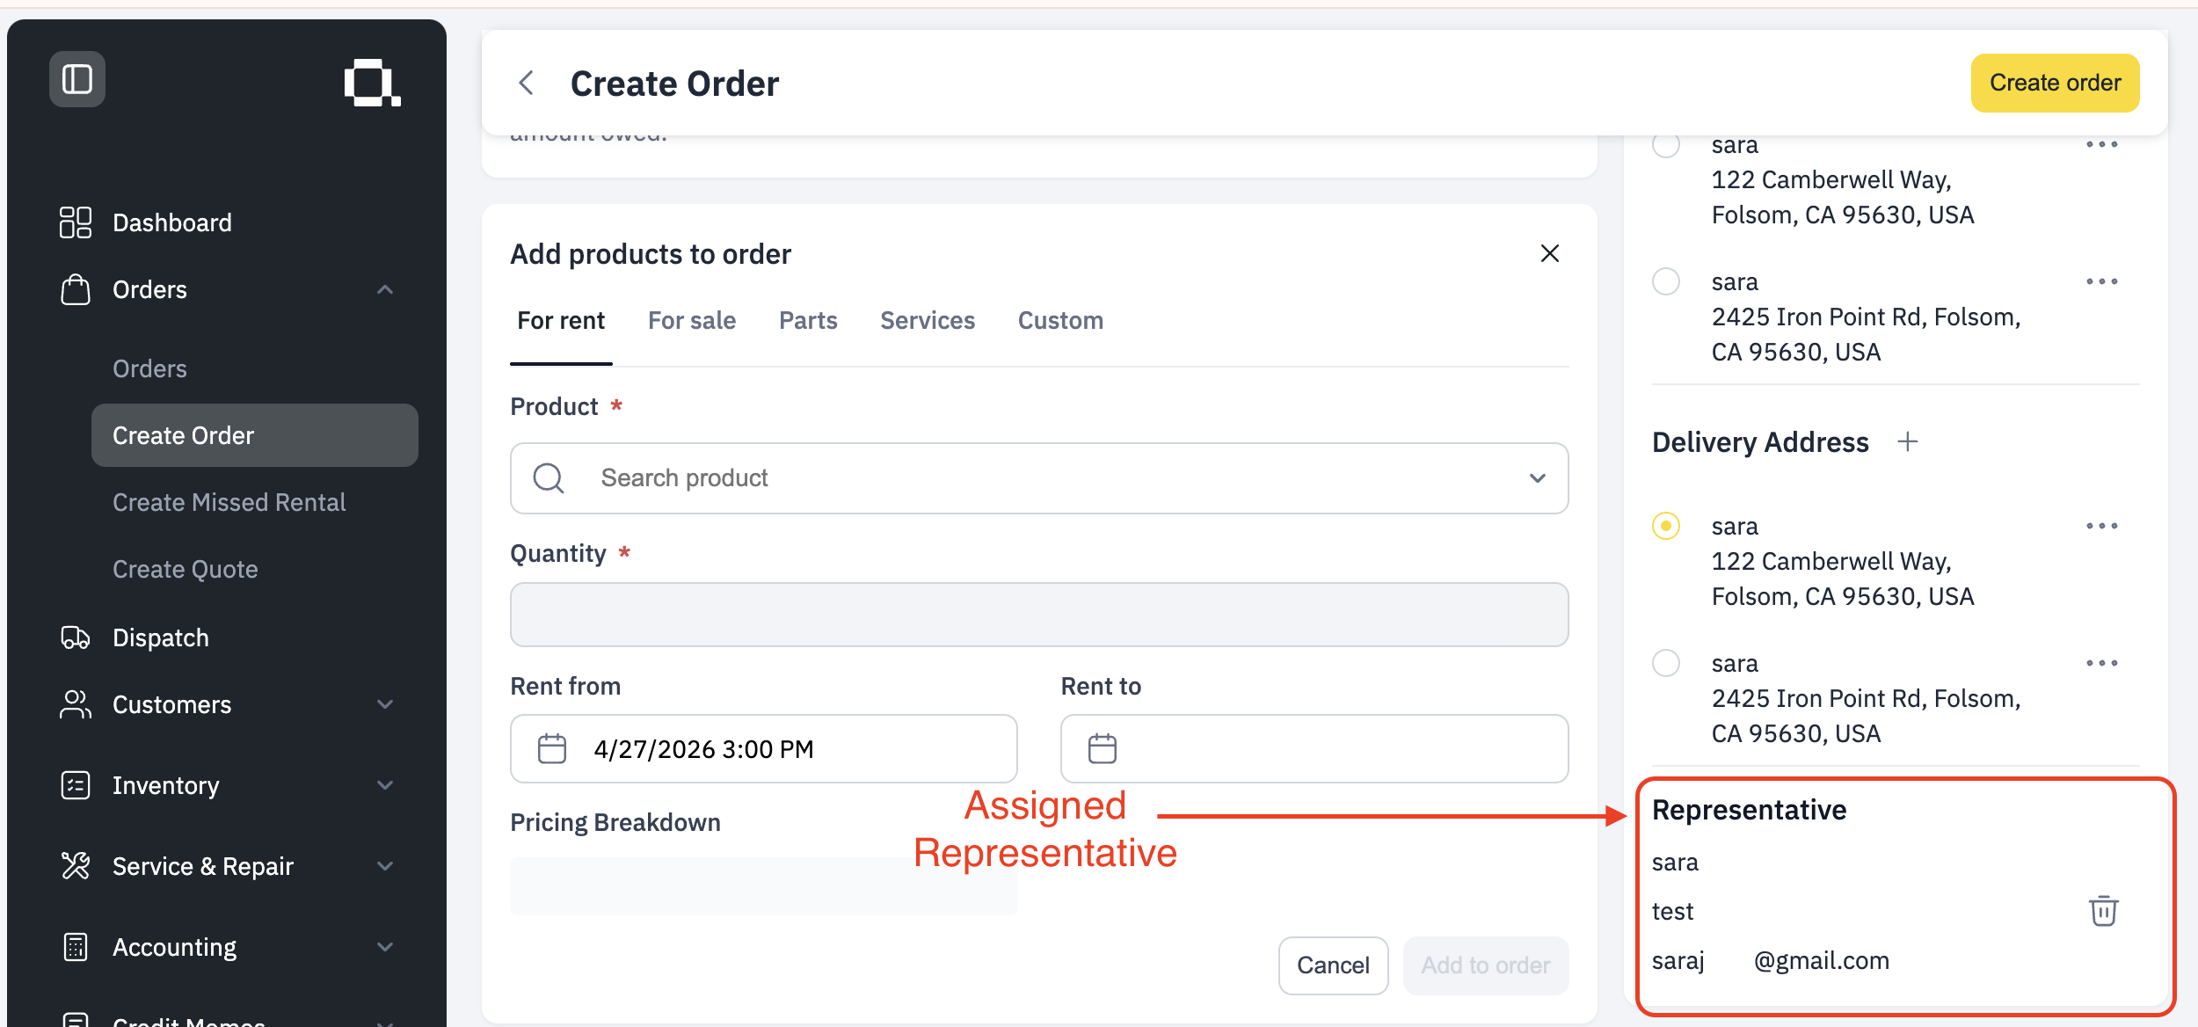Close the Add products to order panel
This screenshot has height=1027, width=2198.
pyautogui.click(x=1550, y=253)
